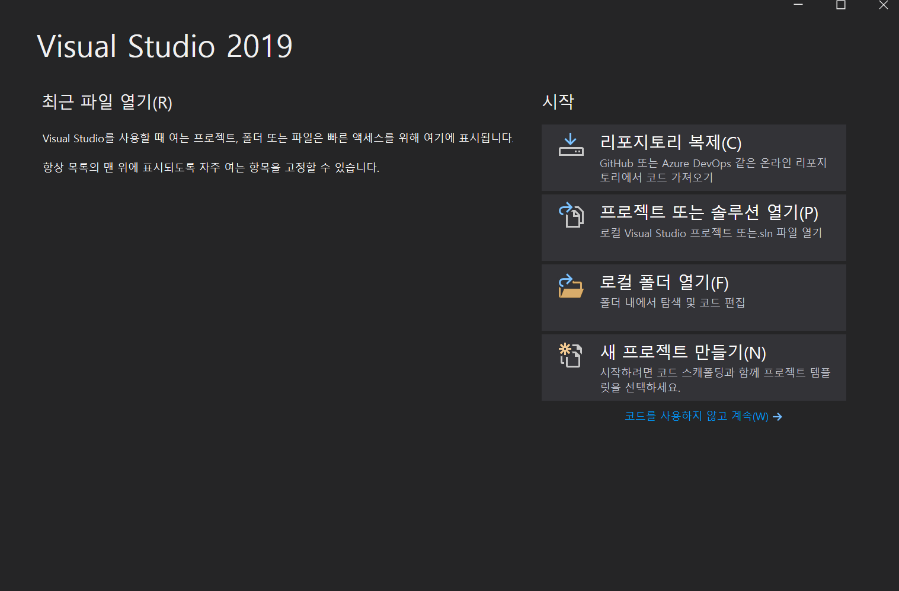Viewport: 899px width, 591px height.
Task: Click the 시작 heading
Action: point(558,101)
